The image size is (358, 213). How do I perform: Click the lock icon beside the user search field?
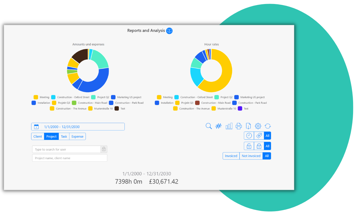(104, 149)
